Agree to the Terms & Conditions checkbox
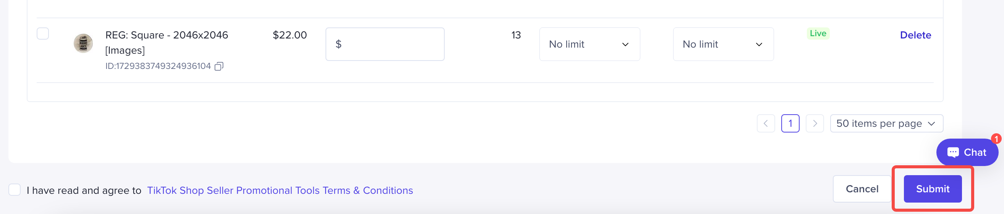 pos(15,190)
